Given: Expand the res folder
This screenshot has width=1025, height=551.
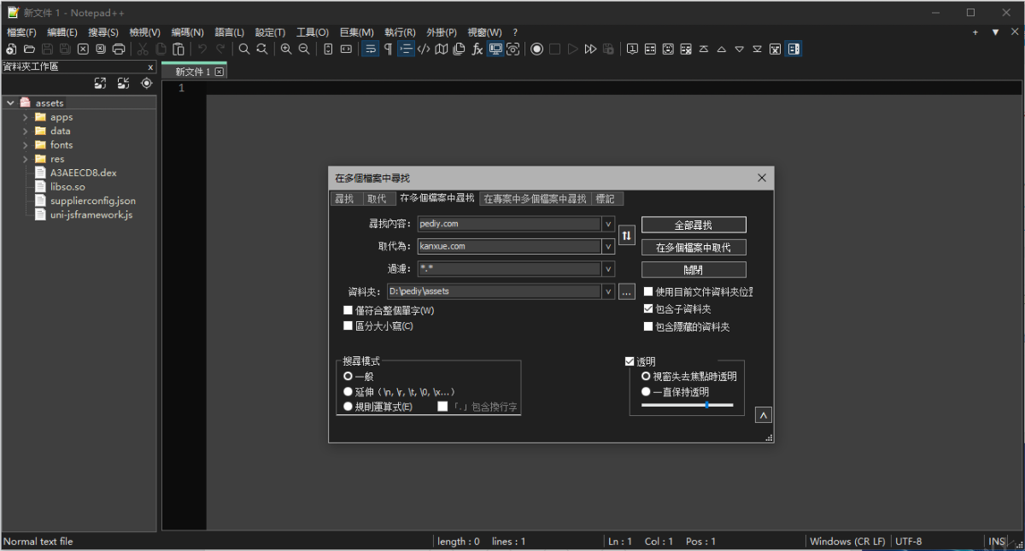Looking at the screenshot, I should click(x=26, y=159).
